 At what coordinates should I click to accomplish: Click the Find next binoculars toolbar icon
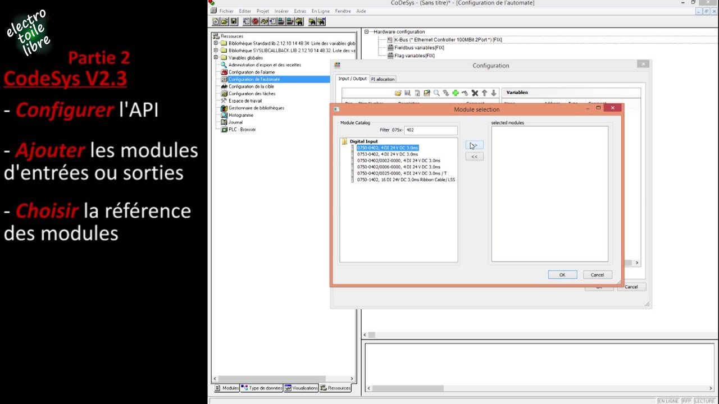point(321,21)
